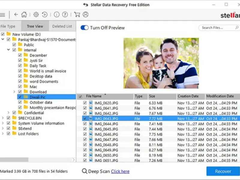The height and width of the screenshot is (180, 240).
Task: Click the Lost Folders folder icon
Action: point(14,133)
